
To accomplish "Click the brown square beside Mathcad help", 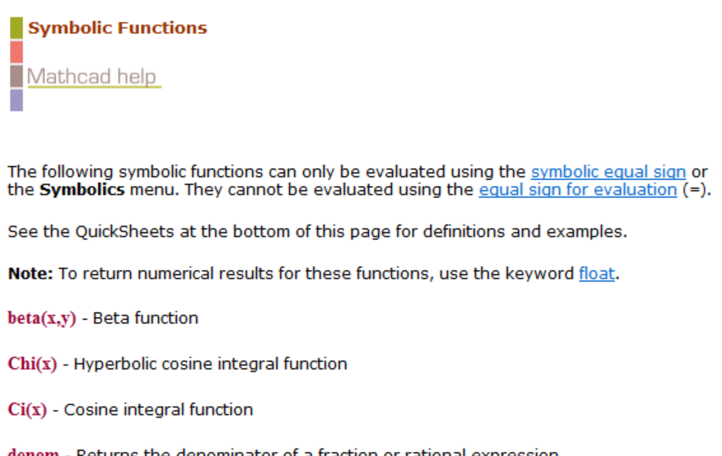I will point(16,76).
